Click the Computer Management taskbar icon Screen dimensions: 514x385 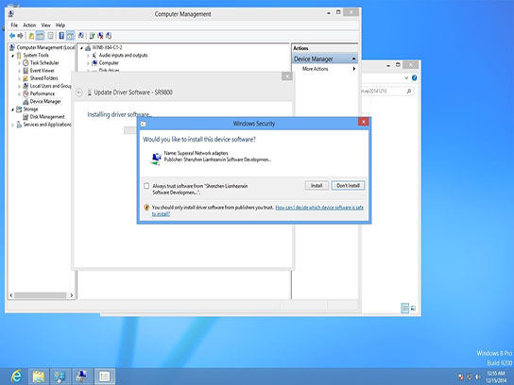81,377
